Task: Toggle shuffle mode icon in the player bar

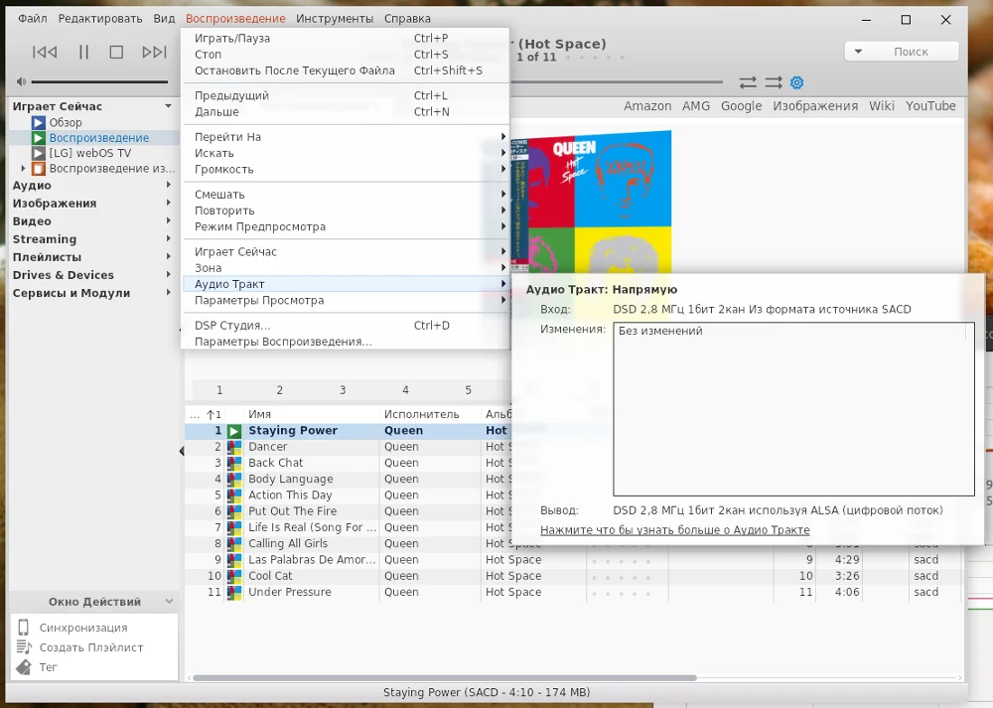Action: click(774, 82)
